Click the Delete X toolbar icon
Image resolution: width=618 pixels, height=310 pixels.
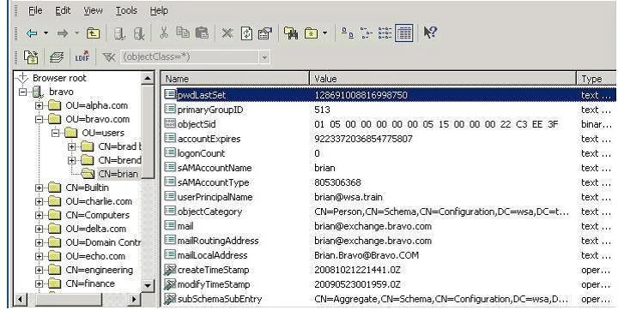227,33
